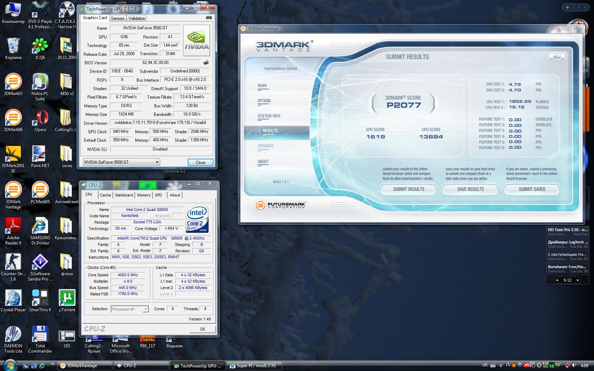Select the Total Commander desktop icon
This screenshot has height=371, width=594.
(x=40, y=339)
